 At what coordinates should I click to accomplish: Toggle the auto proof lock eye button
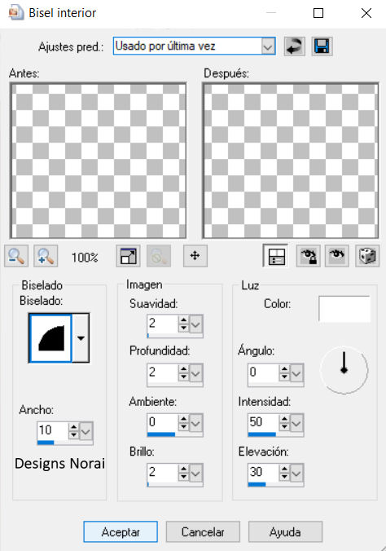coord(308,256)
